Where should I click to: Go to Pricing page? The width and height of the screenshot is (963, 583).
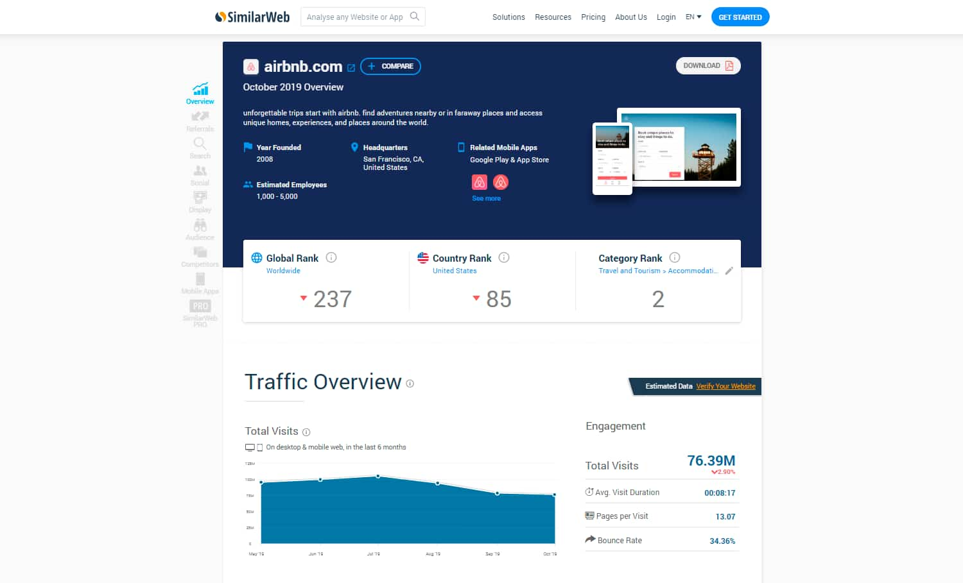pyautogui.click(x=593, y=17)
